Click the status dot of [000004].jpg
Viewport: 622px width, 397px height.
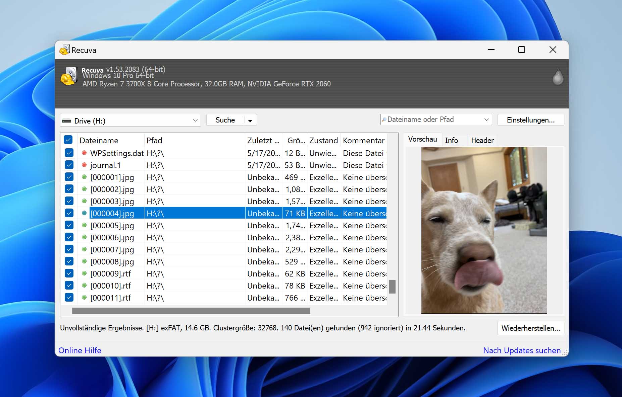pos(84,213)
